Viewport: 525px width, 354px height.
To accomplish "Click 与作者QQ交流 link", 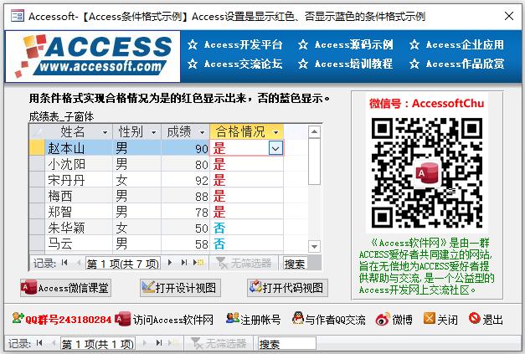I will [x=329, y=320].
